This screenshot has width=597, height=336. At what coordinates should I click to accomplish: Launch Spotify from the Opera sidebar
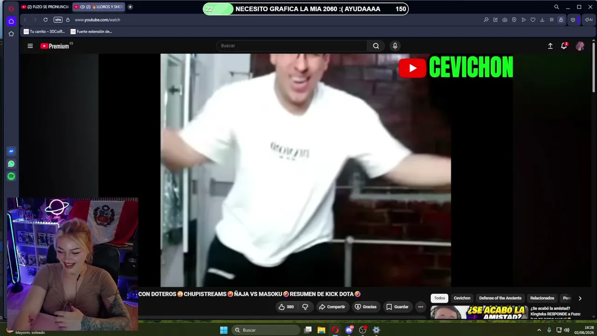point(11,176)
